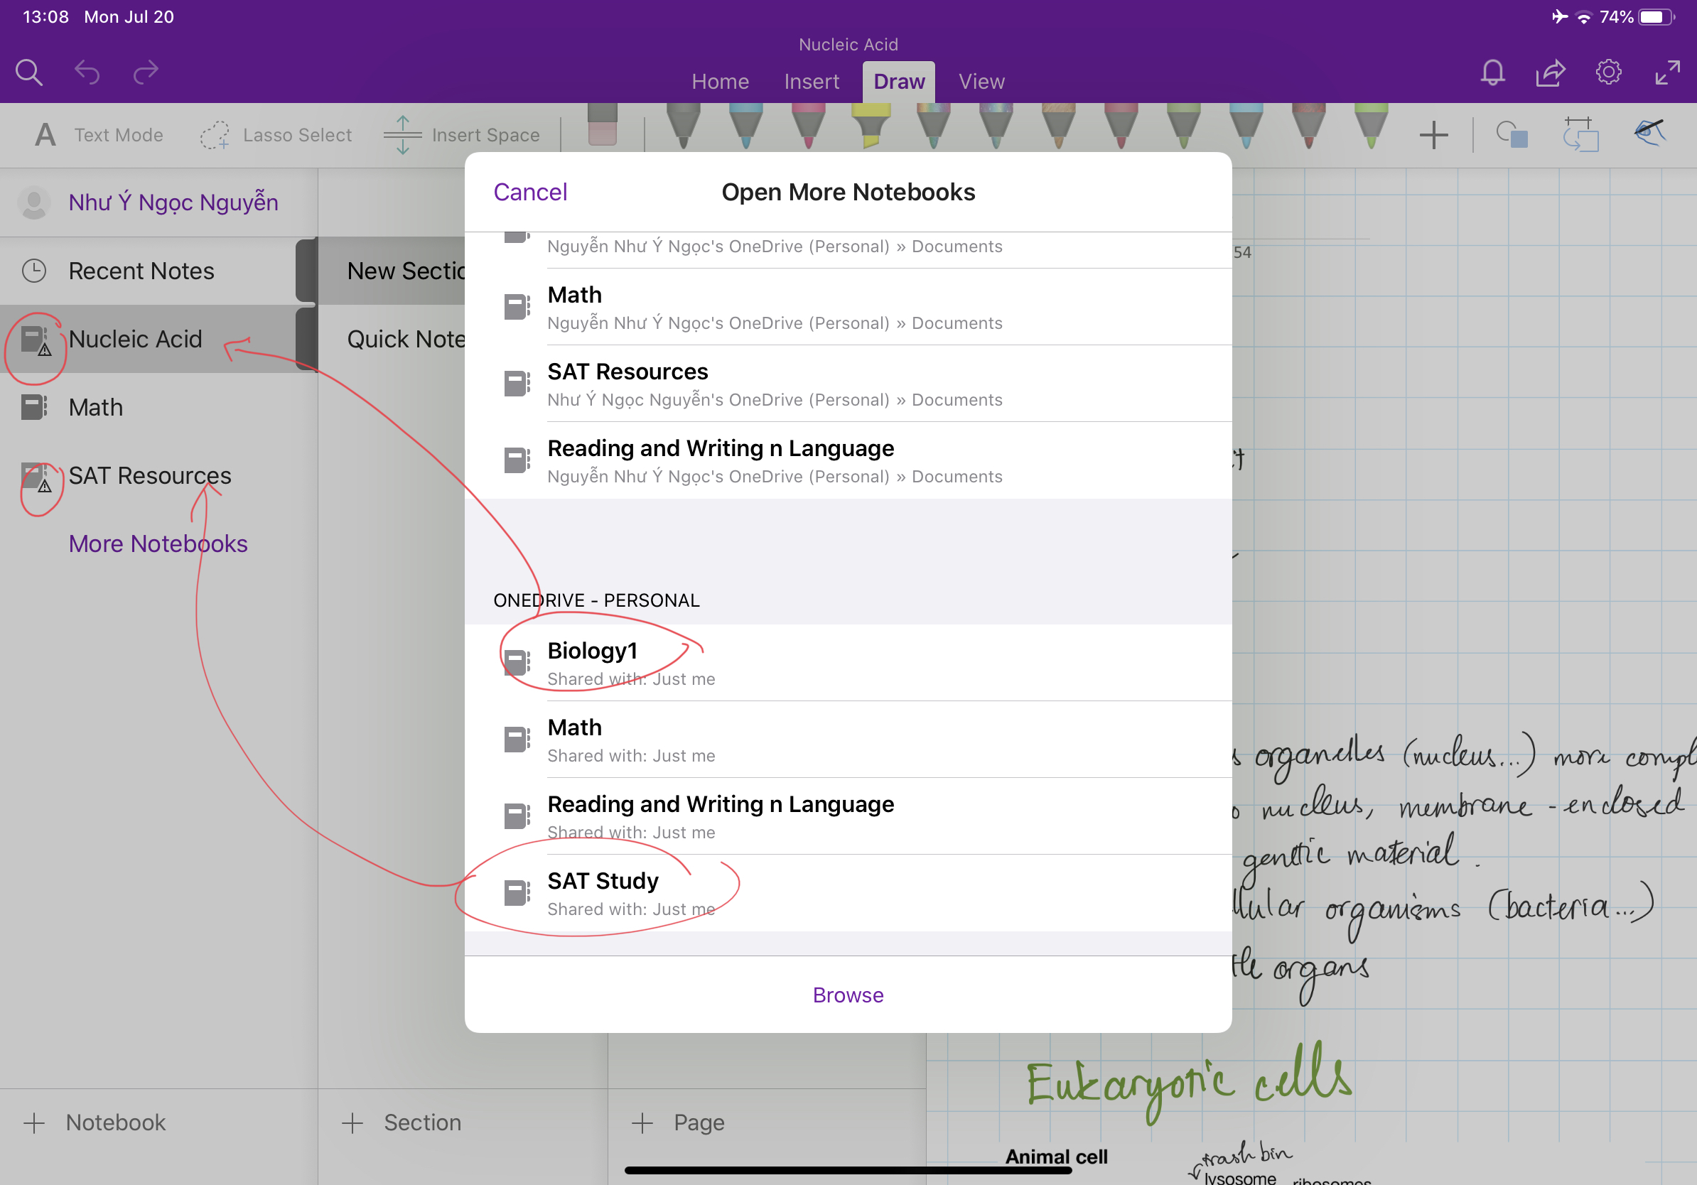The image size is (1697, 1185).
Task: Switch to the Insert tab
Action: (x=812, y=81)
